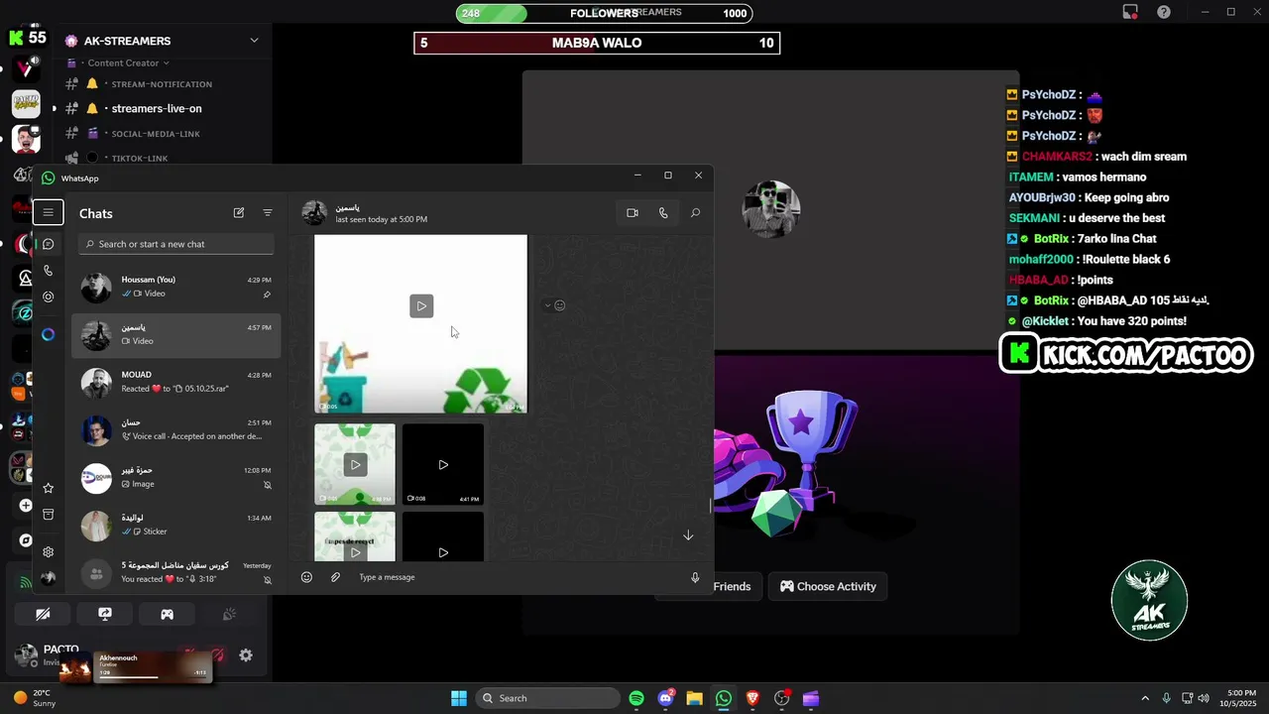1269x714 pixels.
Task: Open OBS Studio from the taskbar
Action: (781, 698)
